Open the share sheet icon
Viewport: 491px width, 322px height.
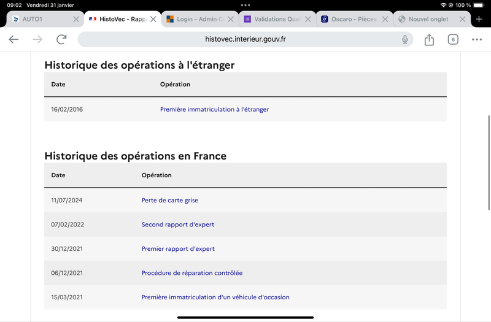(429, 39)
